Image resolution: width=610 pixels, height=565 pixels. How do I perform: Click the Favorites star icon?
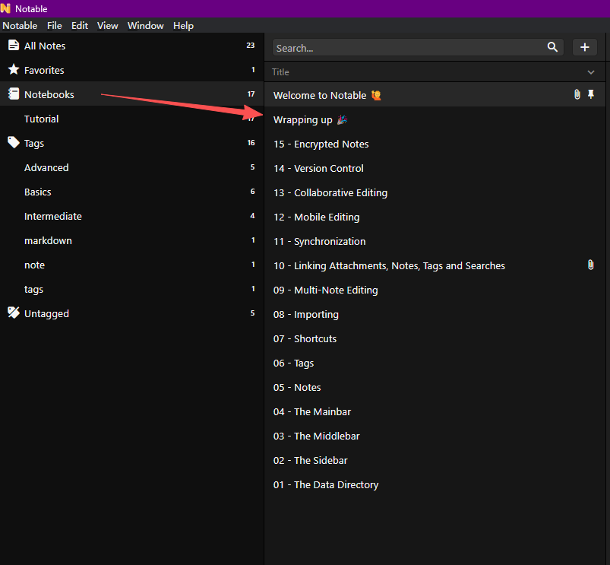coord(14,69)
